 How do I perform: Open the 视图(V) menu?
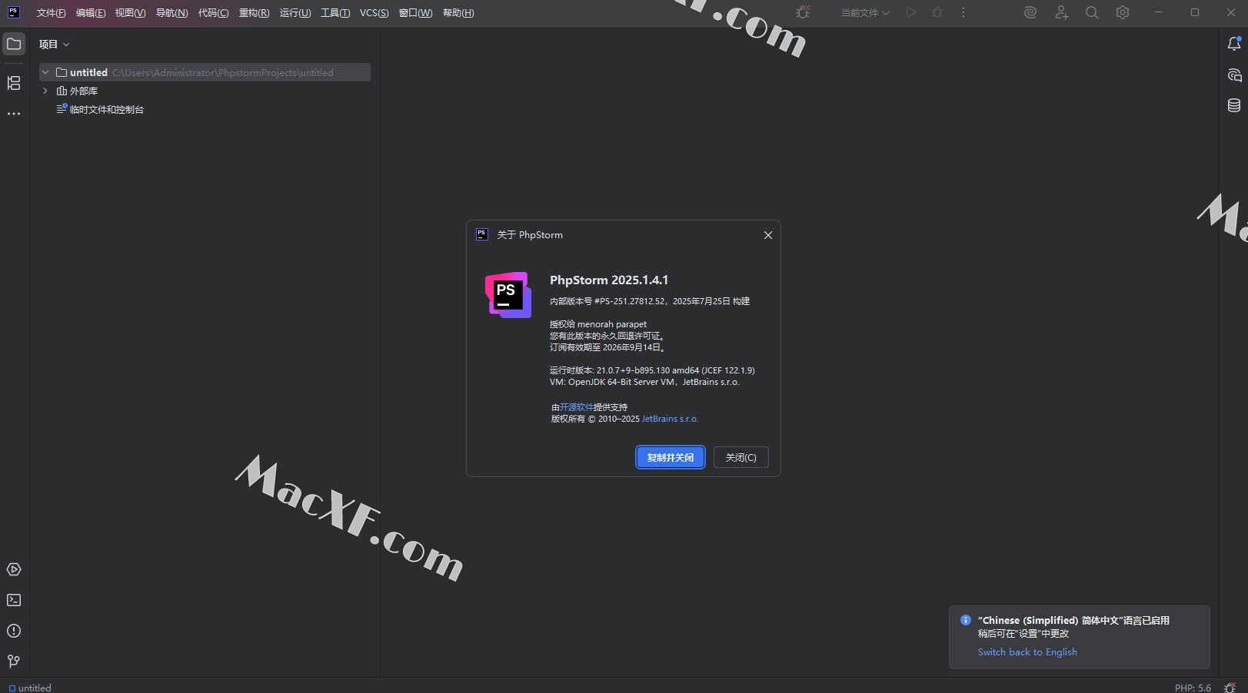coord(130,13)
